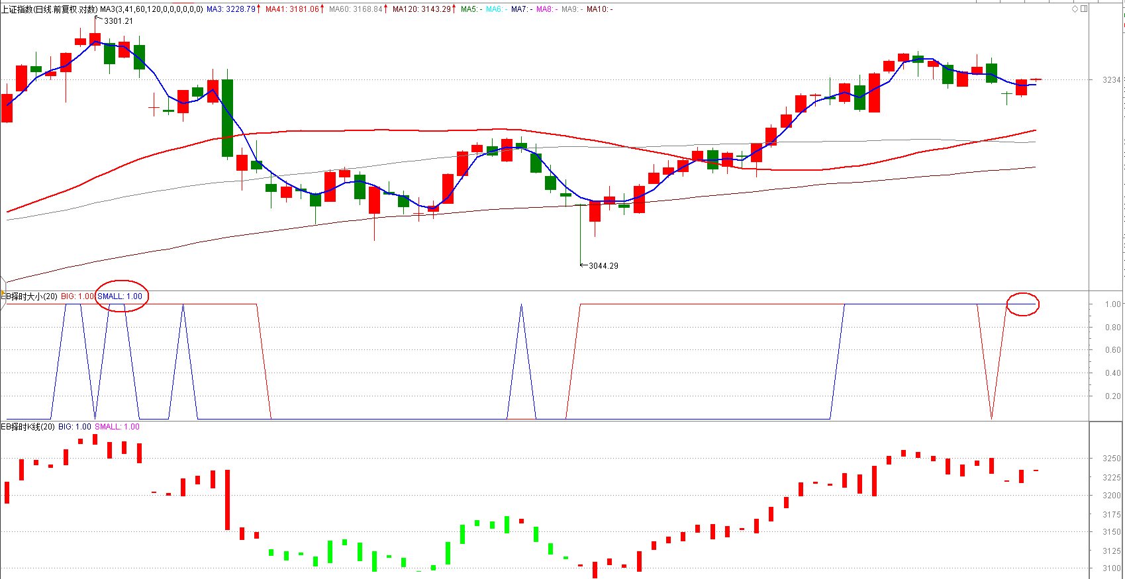
Task: Click the 0.60 axis value
Action: 1112,350
